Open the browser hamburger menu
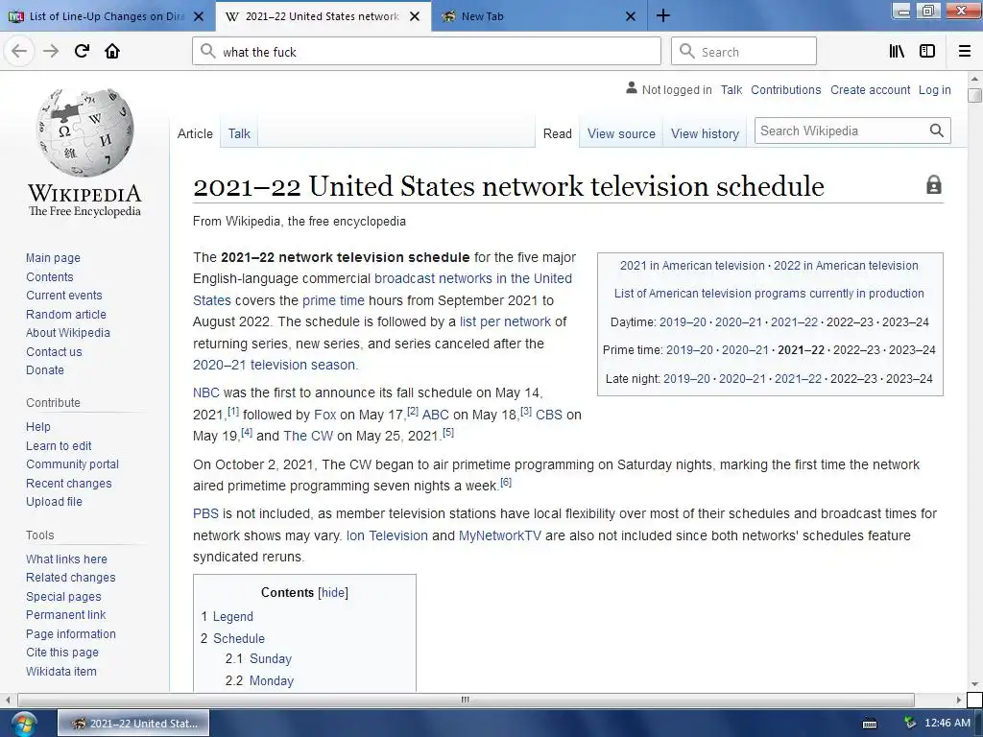Screen dimensions: 983x737 click(x=965, y=52)
